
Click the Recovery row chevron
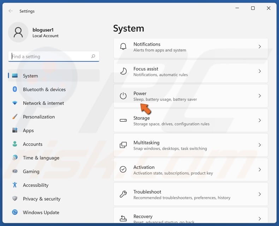pyautogui.click(x=260, y=219)
